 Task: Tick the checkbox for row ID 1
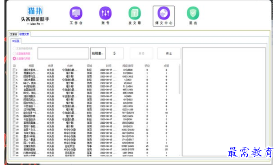click(14, 70)
